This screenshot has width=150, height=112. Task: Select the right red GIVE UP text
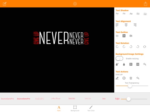[87, 38]
